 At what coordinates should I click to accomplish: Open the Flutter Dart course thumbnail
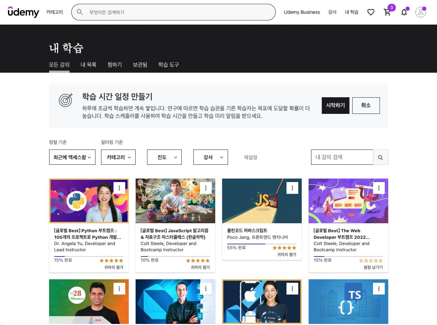point(262,302)
